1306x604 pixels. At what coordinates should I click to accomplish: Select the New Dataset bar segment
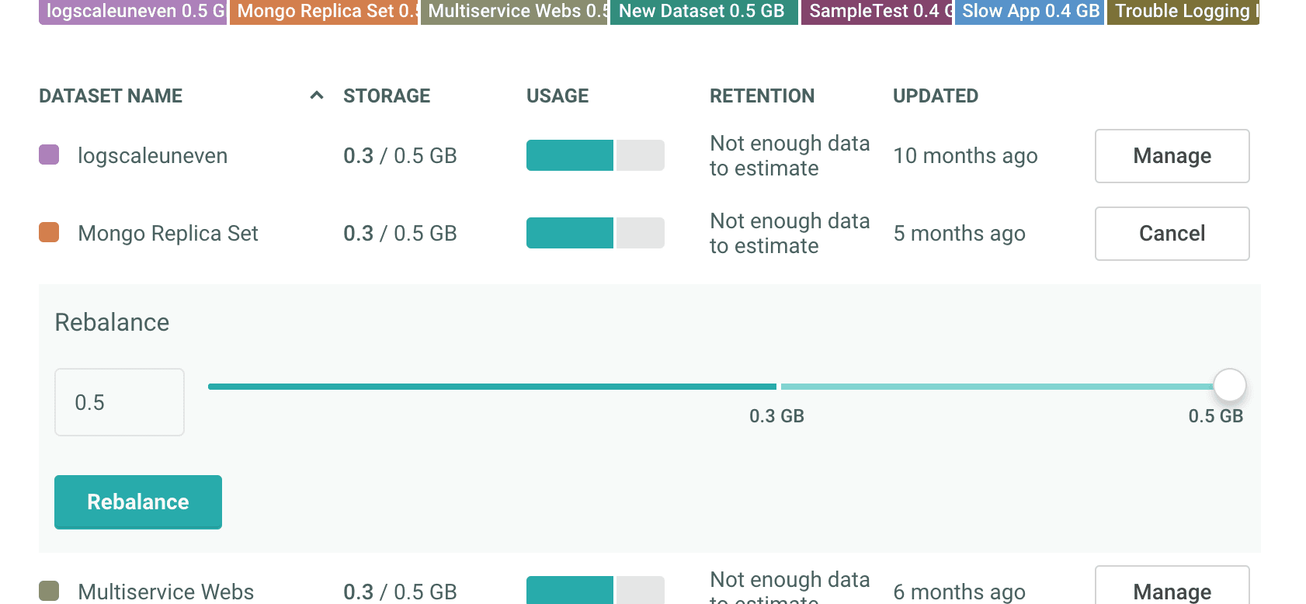click(x=703, y=12)
